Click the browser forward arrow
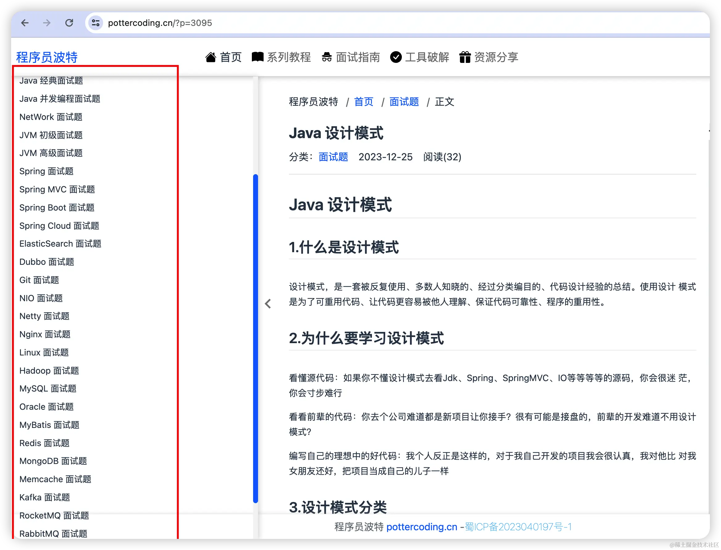 click(47, 23)
